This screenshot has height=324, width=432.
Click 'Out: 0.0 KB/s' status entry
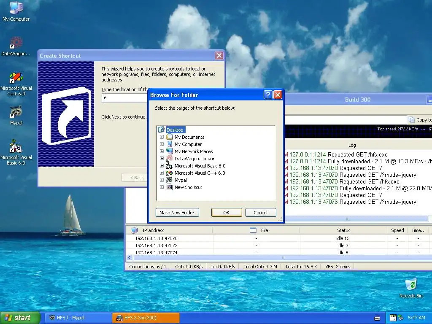189,267
